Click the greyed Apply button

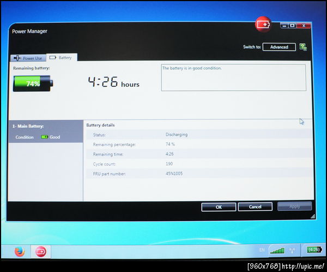coord(295,206)
